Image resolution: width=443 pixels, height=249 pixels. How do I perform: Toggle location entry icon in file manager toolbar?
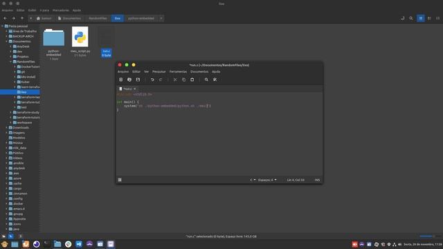pos(403,18)
